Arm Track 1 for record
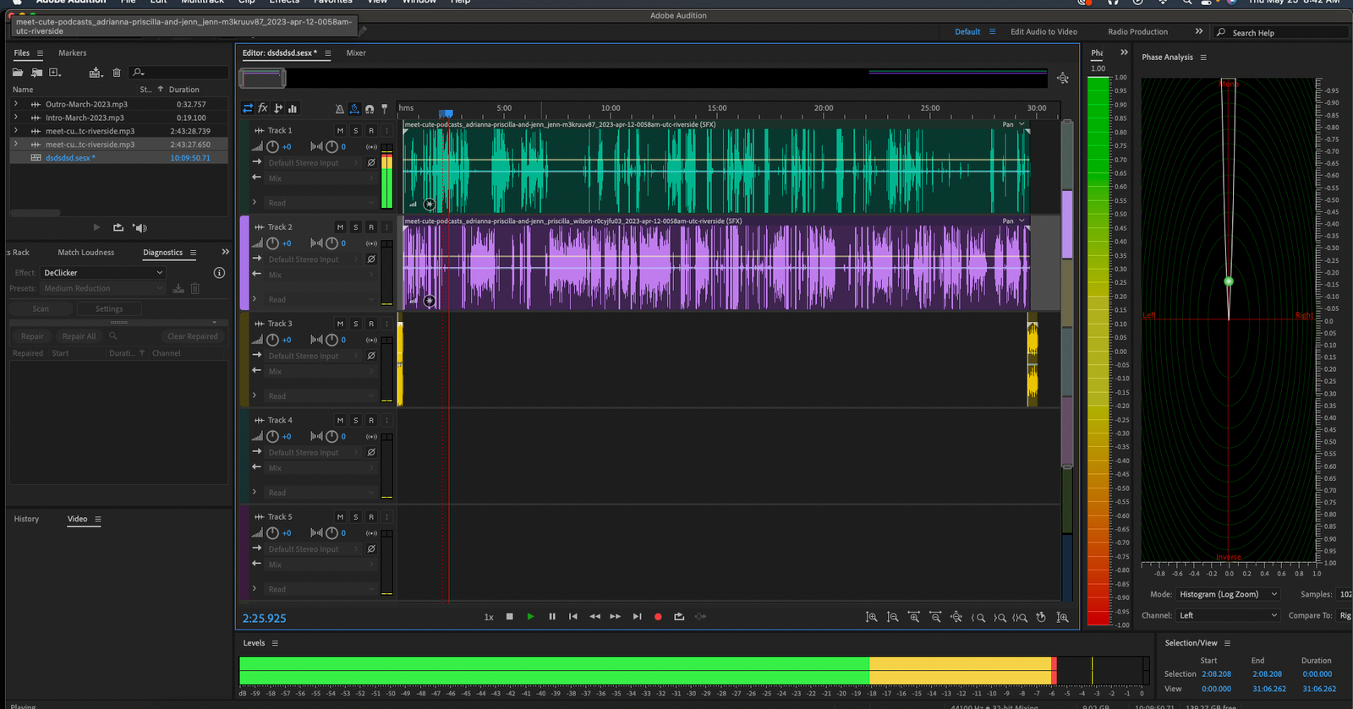 point(370,131)
